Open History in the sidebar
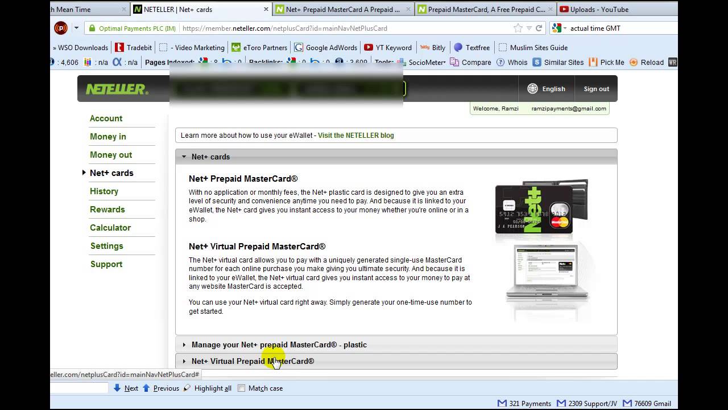The height and width of the screenshot is (410, 728). pos(104,191)
